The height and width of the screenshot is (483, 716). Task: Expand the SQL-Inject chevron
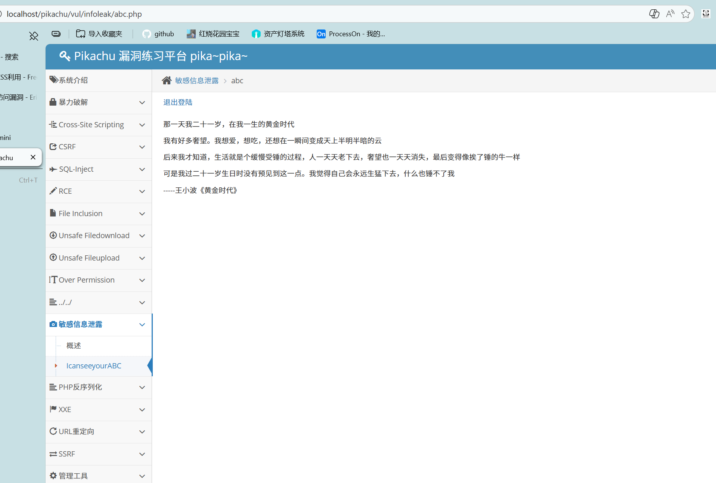[x=142, y=169]
